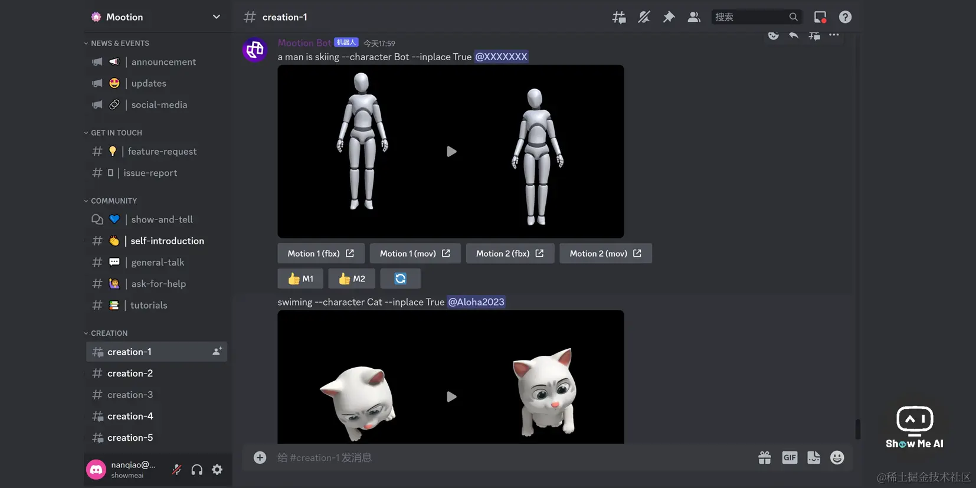Open user settings gear icon
The image size is (976, 488).
point(217,470)
